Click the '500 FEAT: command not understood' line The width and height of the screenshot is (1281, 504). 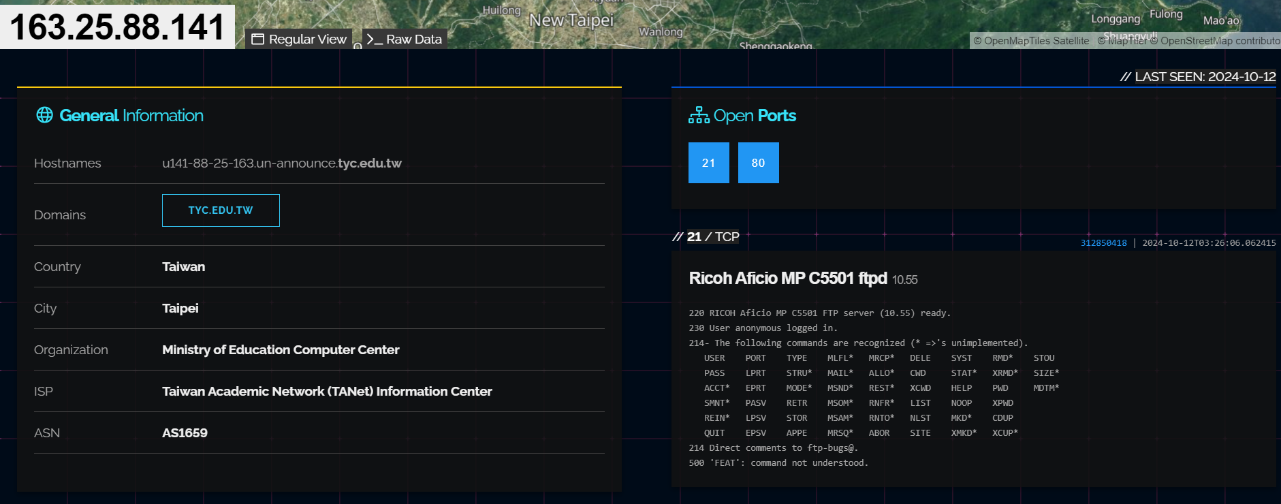778,463
